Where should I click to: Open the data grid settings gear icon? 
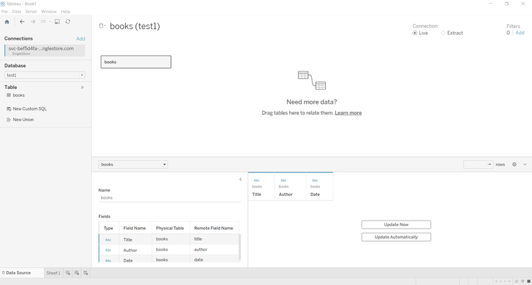(514, 164)
